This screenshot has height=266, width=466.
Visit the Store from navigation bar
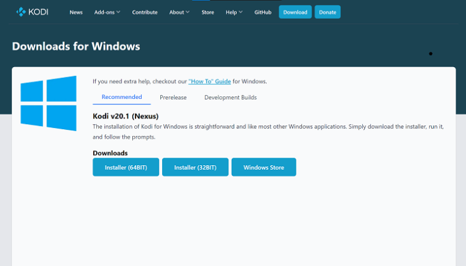point(208,12)
